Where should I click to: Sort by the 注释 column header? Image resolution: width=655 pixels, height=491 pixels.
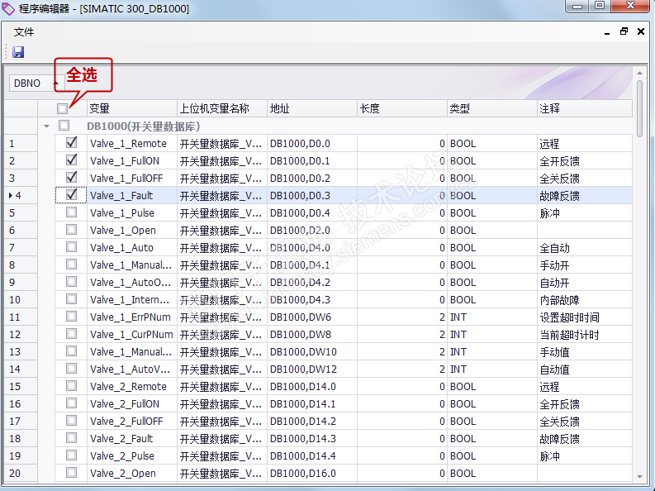point(585,108)
